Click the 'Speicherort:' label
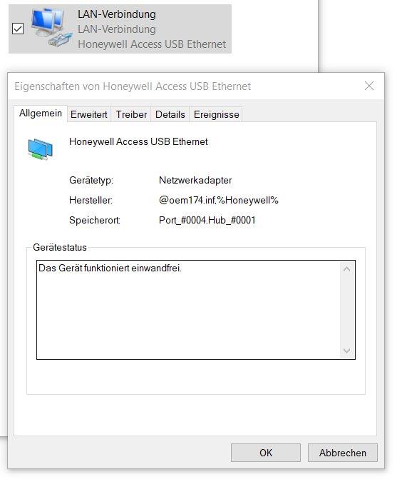The height and width of the screenshot is (482, 402). (95, 220)
